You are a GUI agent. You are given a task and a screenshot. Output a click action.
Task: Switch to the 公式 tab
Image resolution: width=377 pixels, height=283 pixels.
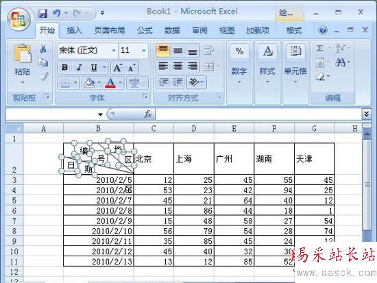(145, 30)
